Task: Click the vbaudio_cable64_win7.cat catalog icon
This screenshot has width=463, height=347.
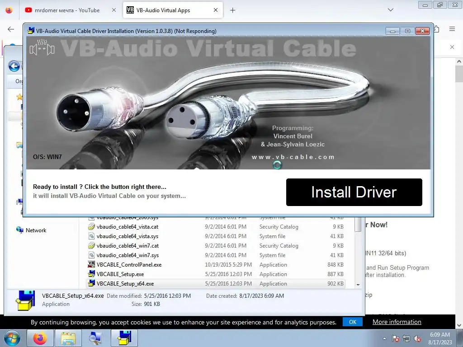Action: tap(91, 245)
